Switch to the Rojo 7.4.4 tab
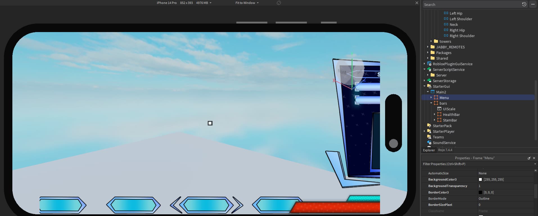Screen dimensions: 538x216 [445, 150]
